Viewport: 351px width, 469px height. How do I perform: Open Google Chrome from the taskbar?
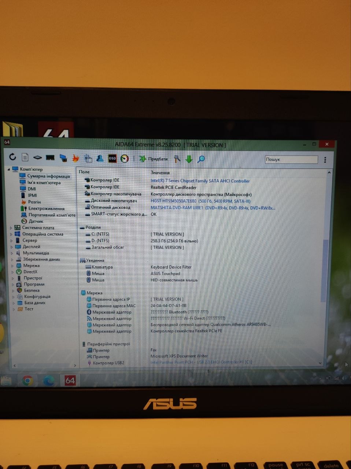tap(27, 381)
